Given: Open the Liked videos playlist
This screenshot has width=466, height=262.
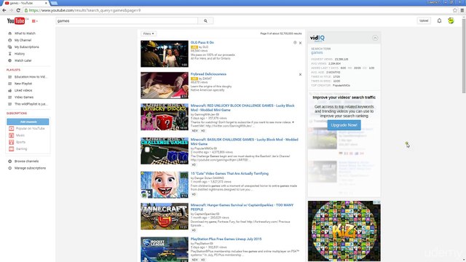Looking at the screenshot, I should [x=23, y=90].
